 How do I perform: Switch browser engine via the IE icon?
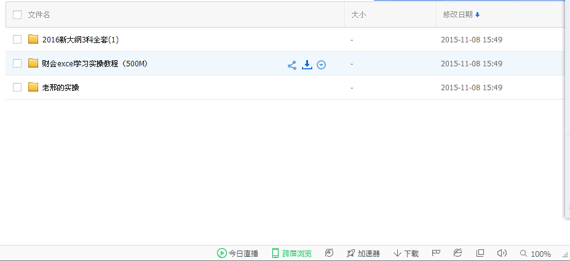click(x=458, y=252)
